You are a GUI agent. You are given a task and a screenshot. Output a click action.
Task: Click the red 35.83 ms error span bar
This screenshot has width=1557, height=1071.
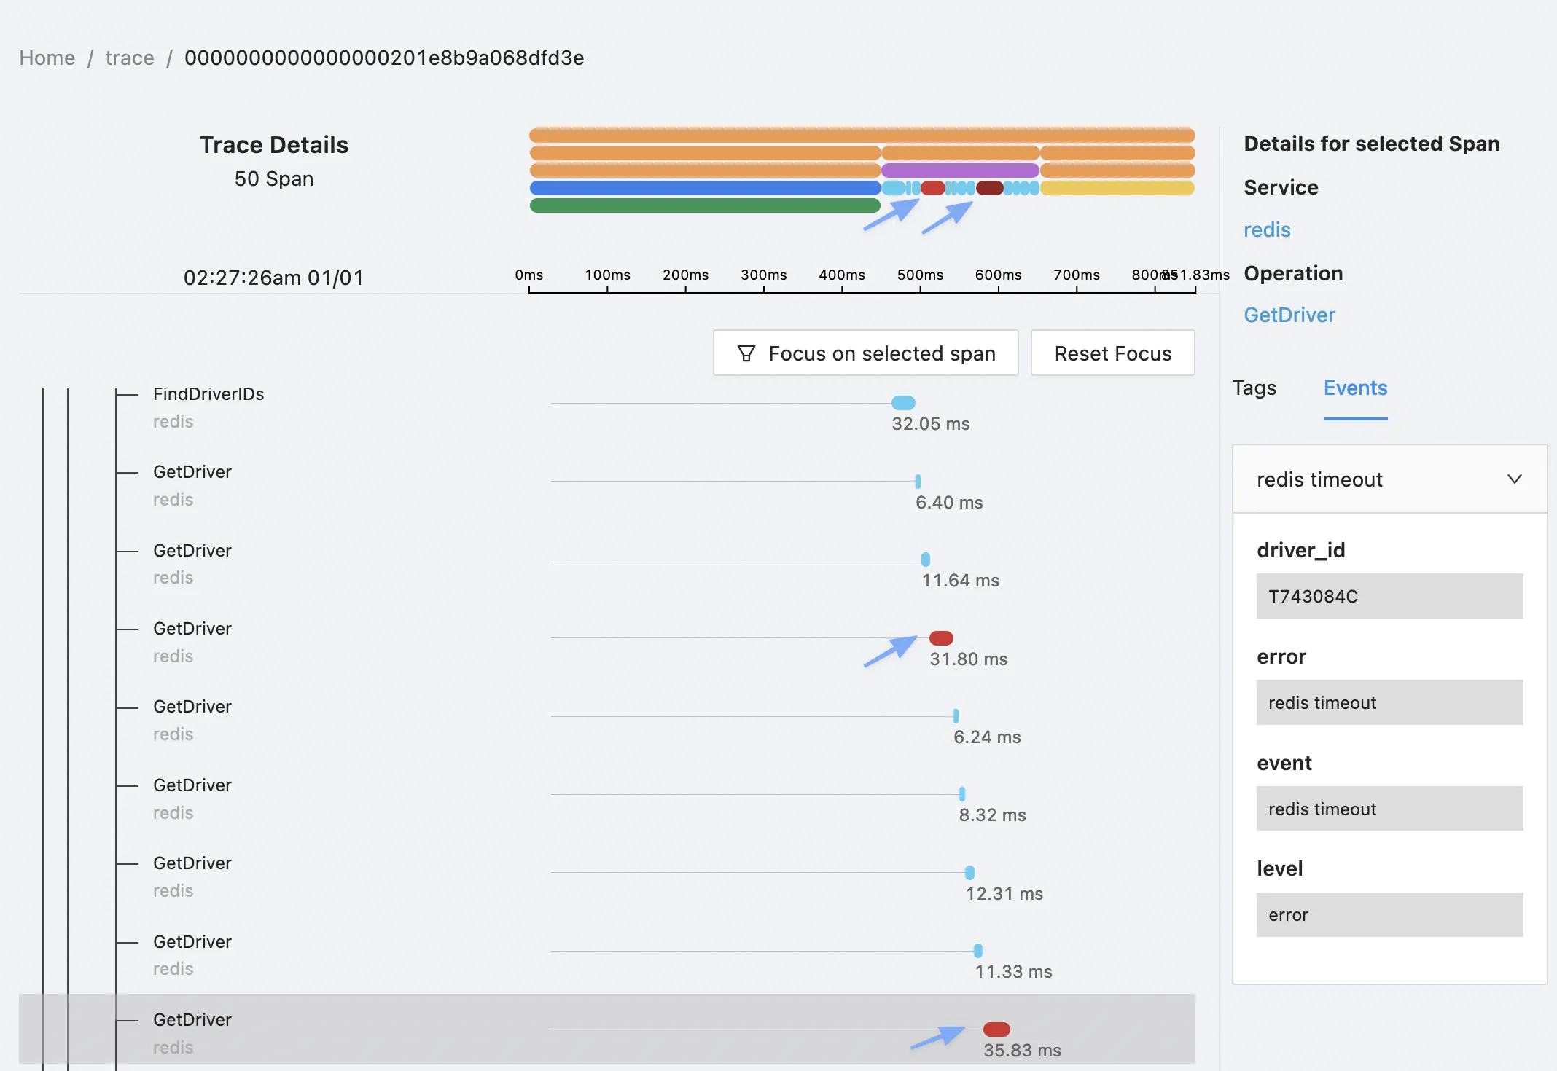coord(996,1029)
